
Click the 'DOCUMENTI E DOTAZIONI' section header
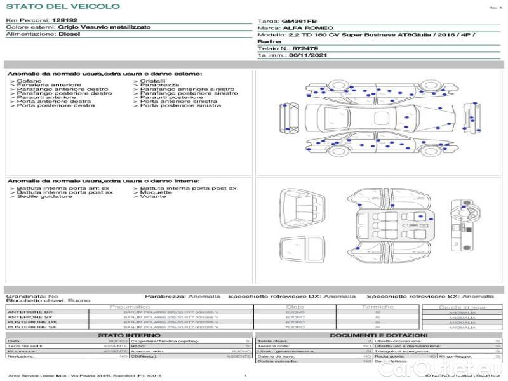(x=378, y=335)
